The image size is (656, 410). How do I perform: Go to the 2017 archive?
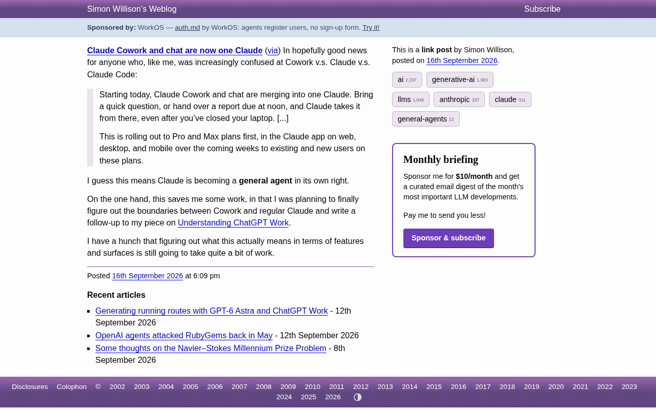tap(483, 387)
